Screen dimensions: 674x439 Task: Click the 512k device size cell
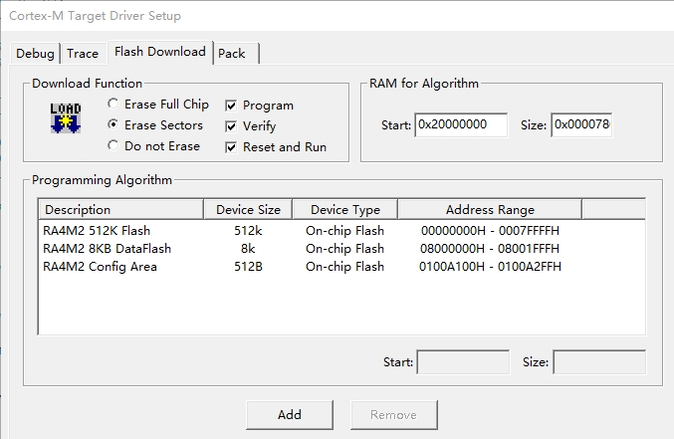248,231
